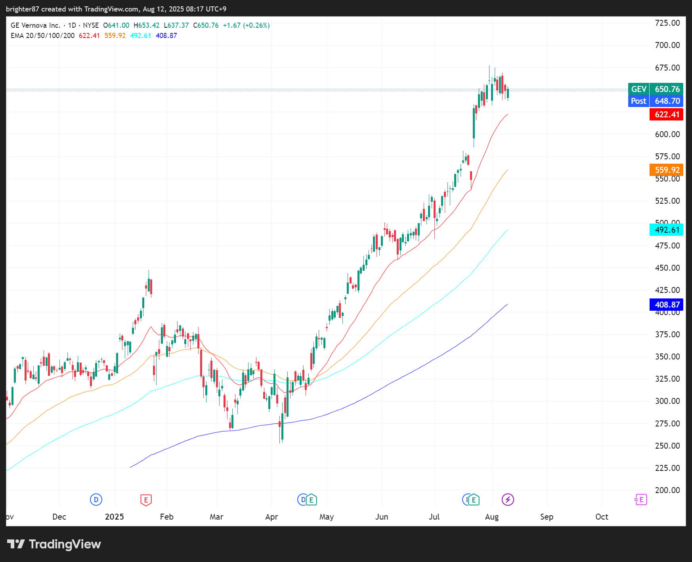Click the purple lightning bolt news marker
692x562 pixels.
pos(508,500)
